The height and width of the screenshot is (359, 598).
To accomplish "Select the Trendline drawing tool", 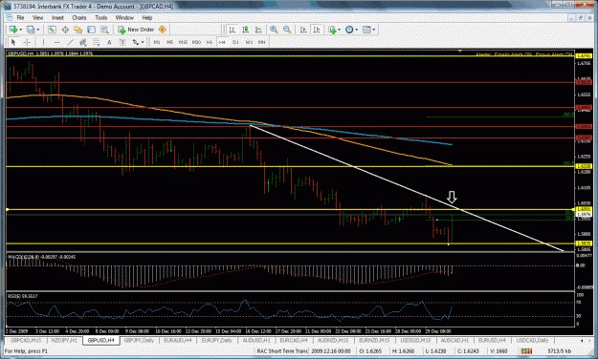I will 70,42.
